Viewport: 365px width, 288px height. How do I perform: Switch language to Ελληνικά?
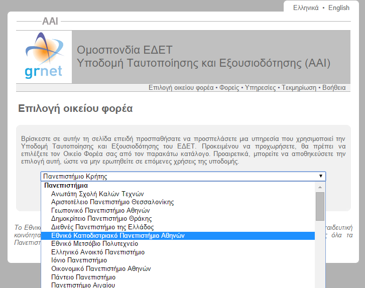click(x=306, y=8)
